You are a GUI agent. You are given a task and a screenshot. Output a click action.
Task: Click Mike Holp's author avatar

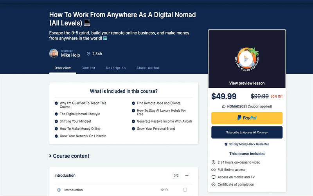click(x=54, y=54)
